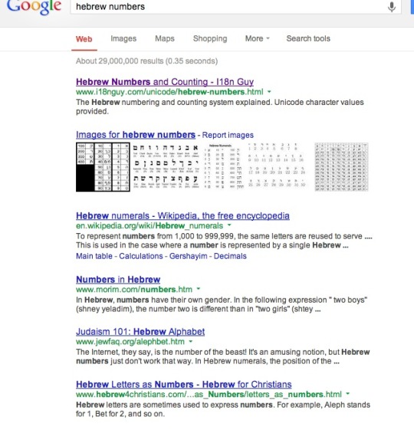Open 'Hebrew Letters as Numbers - Hebrew for Christians'
This screenshot has height=430, width=414.
184,385
